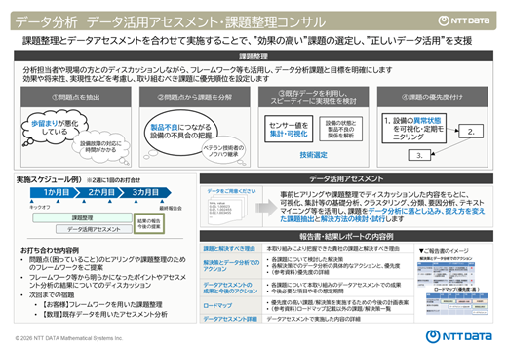
Task: Click the gray arrow beside the data file illustration
Action: pos(266,208)
